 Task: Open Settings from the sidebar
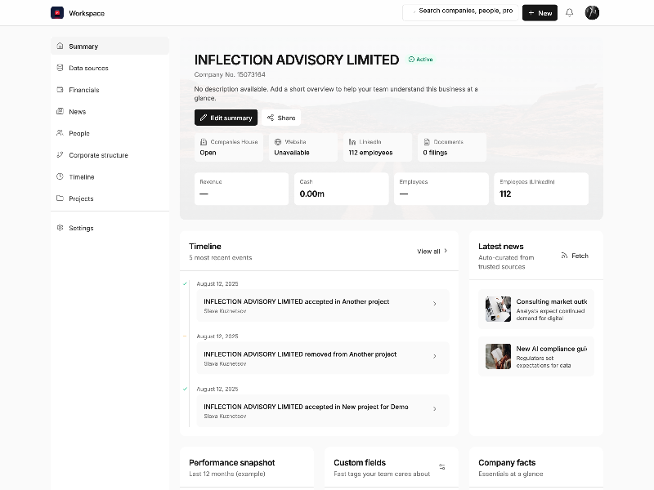point(81,228)
